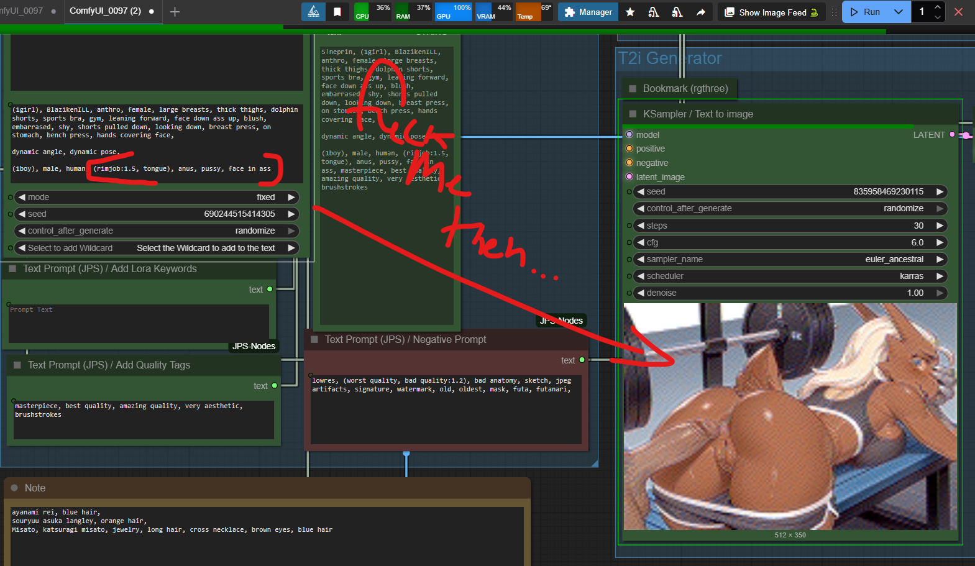Click the GPU usage monitor
Screen dimensions: 975x566
click(453, 12)
